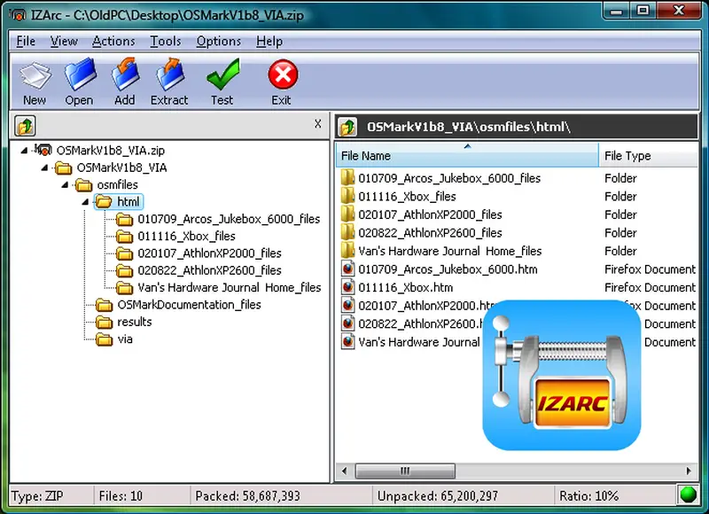This screenshot has width=709, height=514.
Task: Click the path bar OSMarkV1b8_VIA\osmfiles\html\
Action: pos(469,127)
